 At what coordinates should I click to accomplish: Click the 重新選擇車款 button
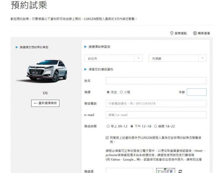tap(45, 103)
